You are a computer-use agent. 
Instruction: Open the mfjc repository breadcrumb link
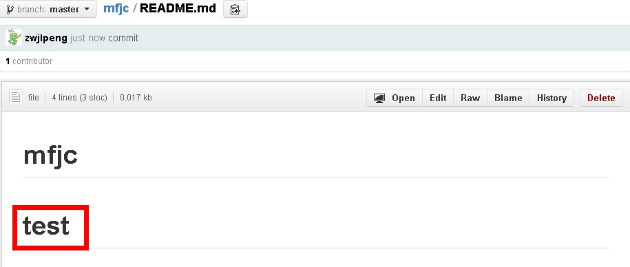point(116,8)
